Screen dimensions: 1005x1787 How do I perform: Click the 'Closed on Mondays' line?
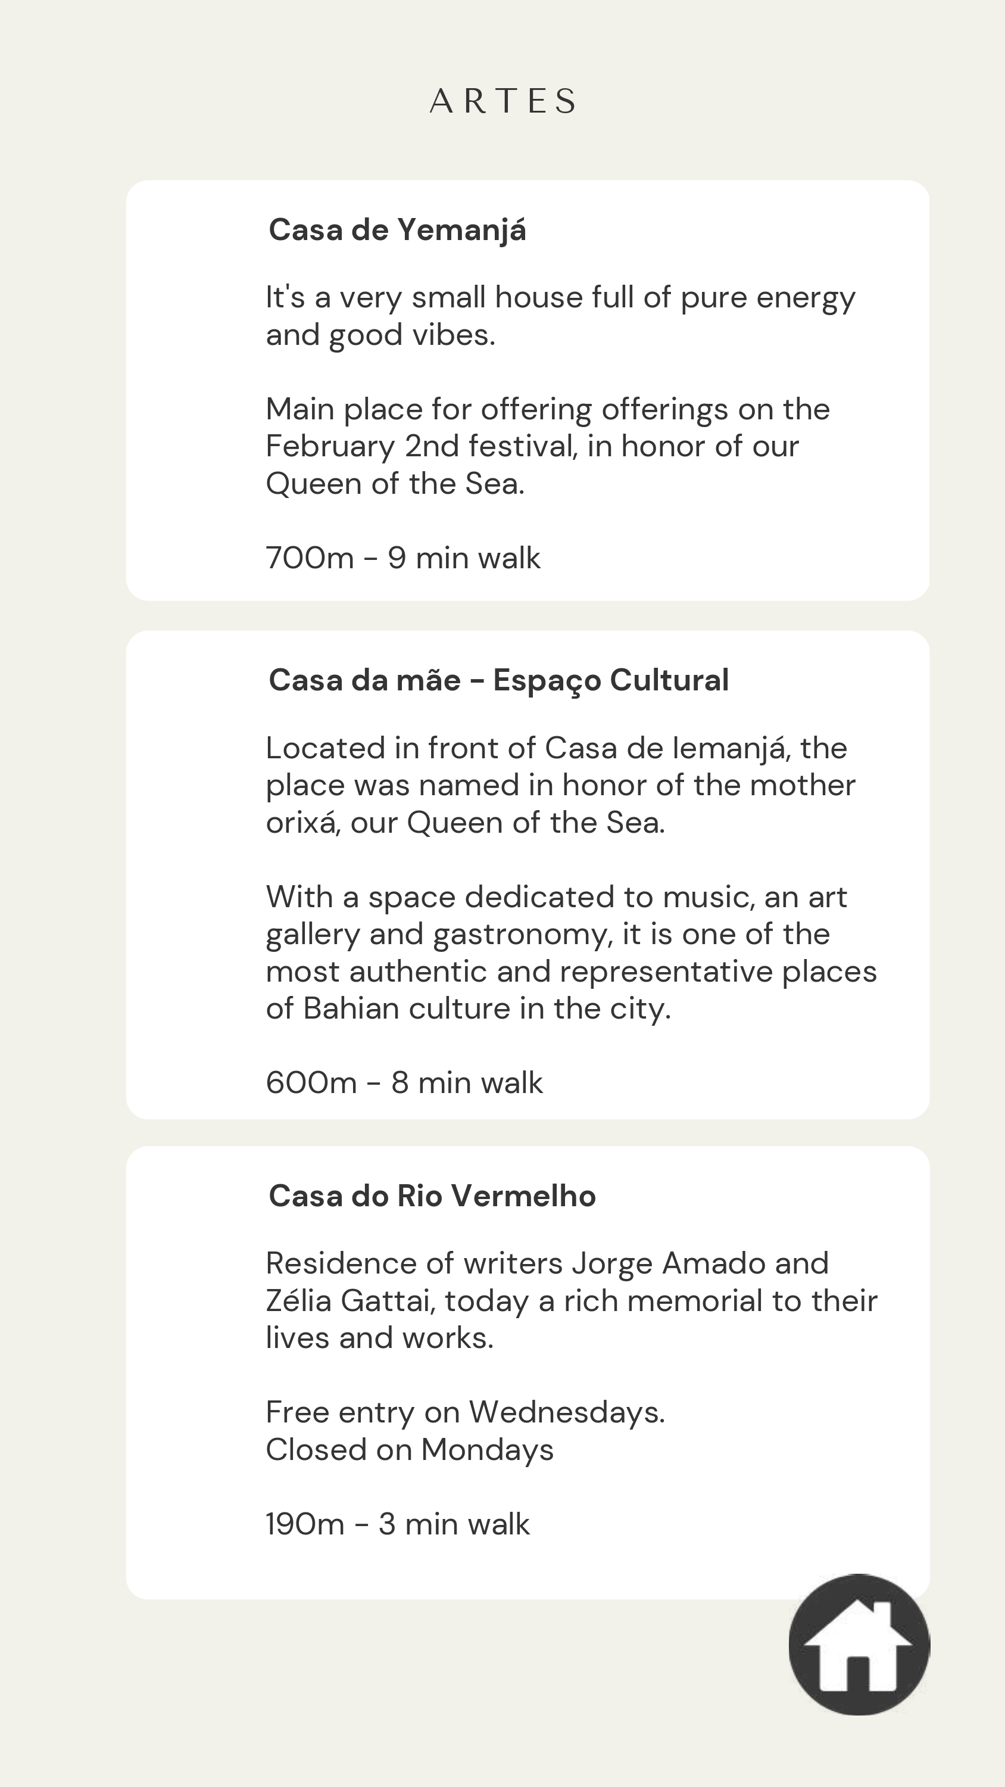point(410,1450)
